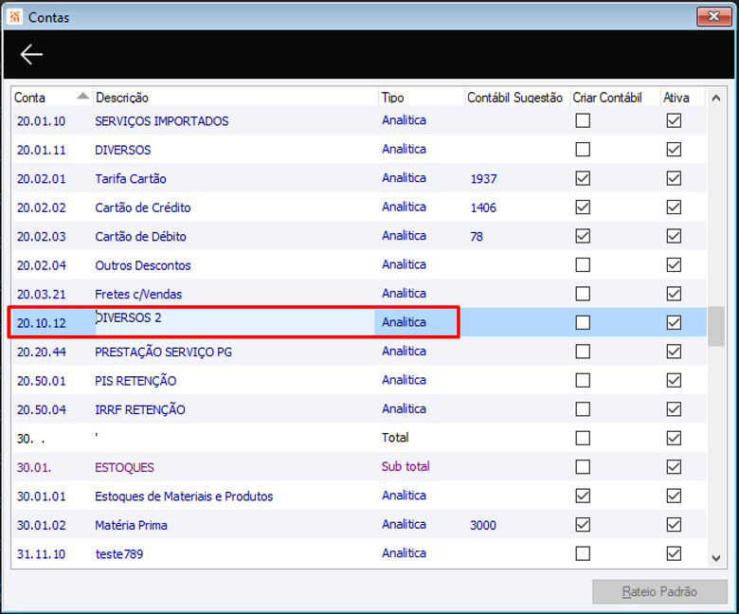Select the teste789 description
Viewport: 739px width, 614px height.
(119, 553)
